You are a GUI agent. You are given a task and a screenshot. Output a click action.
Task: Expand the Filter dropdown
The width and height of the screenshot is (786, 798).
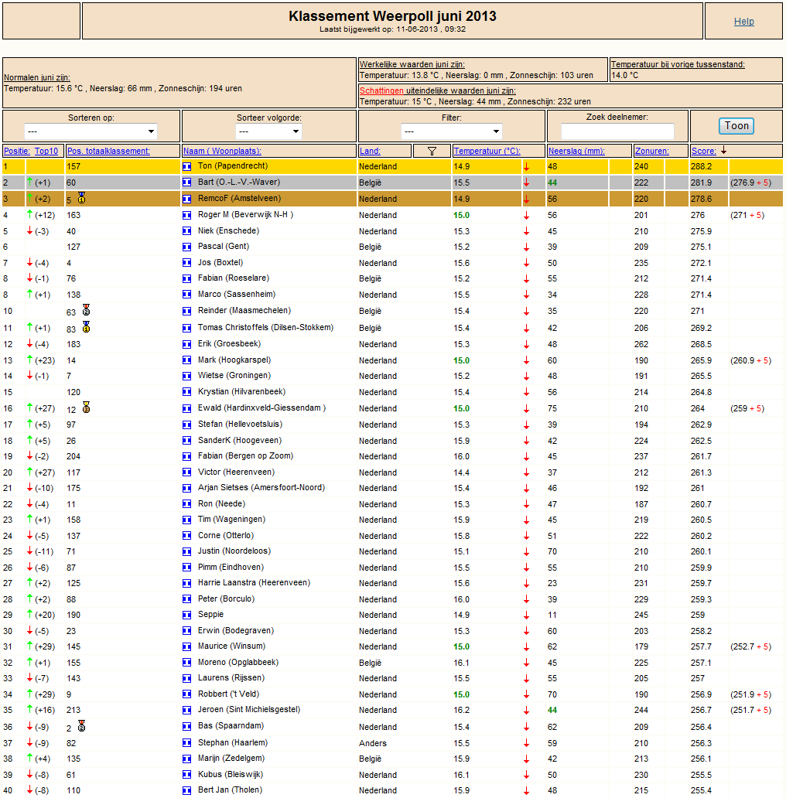coord(452,131)
